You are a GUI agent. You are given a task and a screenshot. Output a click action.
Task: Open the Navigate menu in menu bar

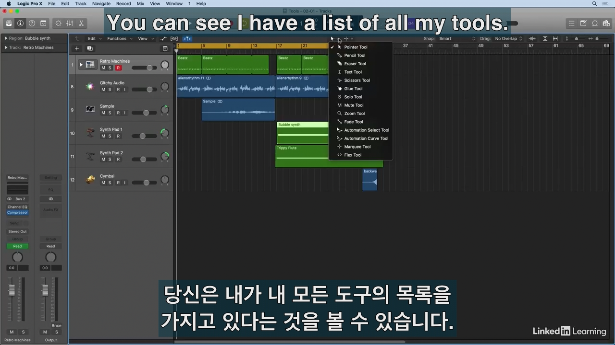(101, 3)
